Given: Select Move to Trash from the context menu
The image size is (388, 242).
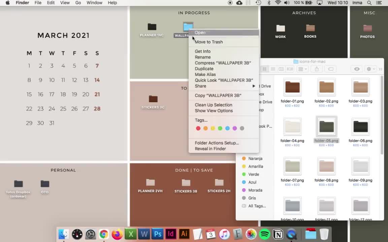Looking at the screenshot, I should pyautogui.click(x=208, y=42).
